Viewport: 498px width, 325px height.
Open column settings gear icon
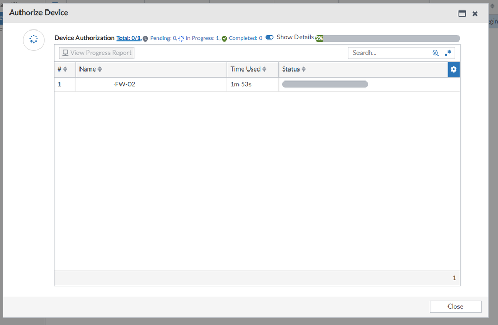point(454,69)
